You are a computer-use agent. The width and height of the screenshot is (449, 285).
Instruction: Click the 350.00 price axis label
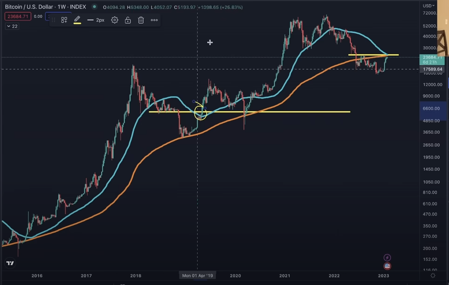click(x=430, y=226)
